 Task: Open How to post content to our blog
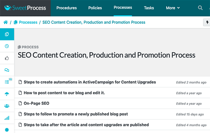click(x=64, y=93)
